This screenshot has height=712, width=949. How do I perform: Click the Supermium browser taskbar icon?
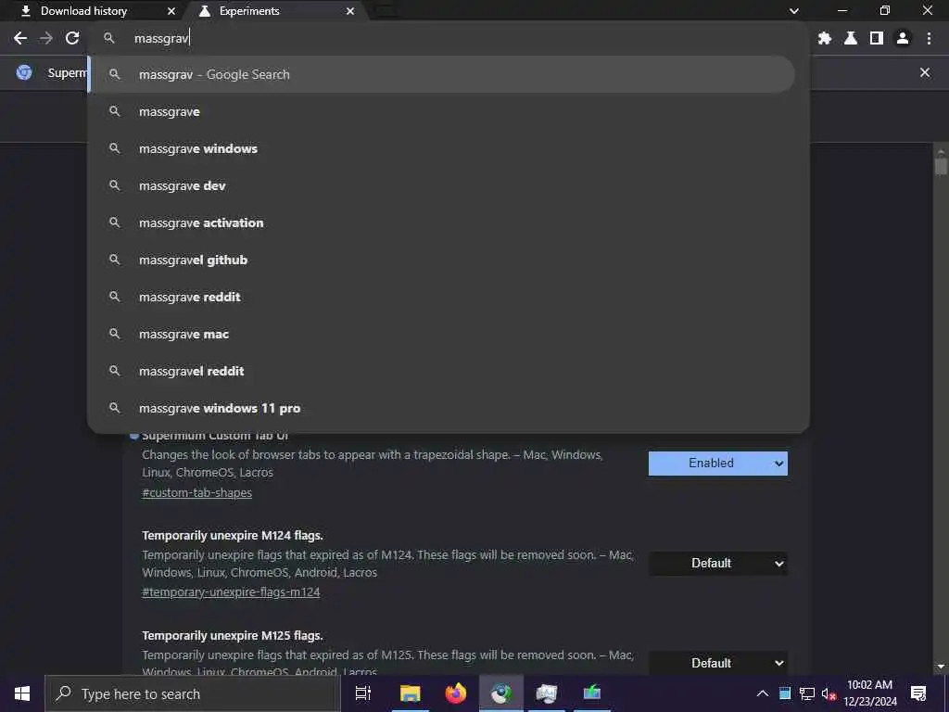[501, 693]
